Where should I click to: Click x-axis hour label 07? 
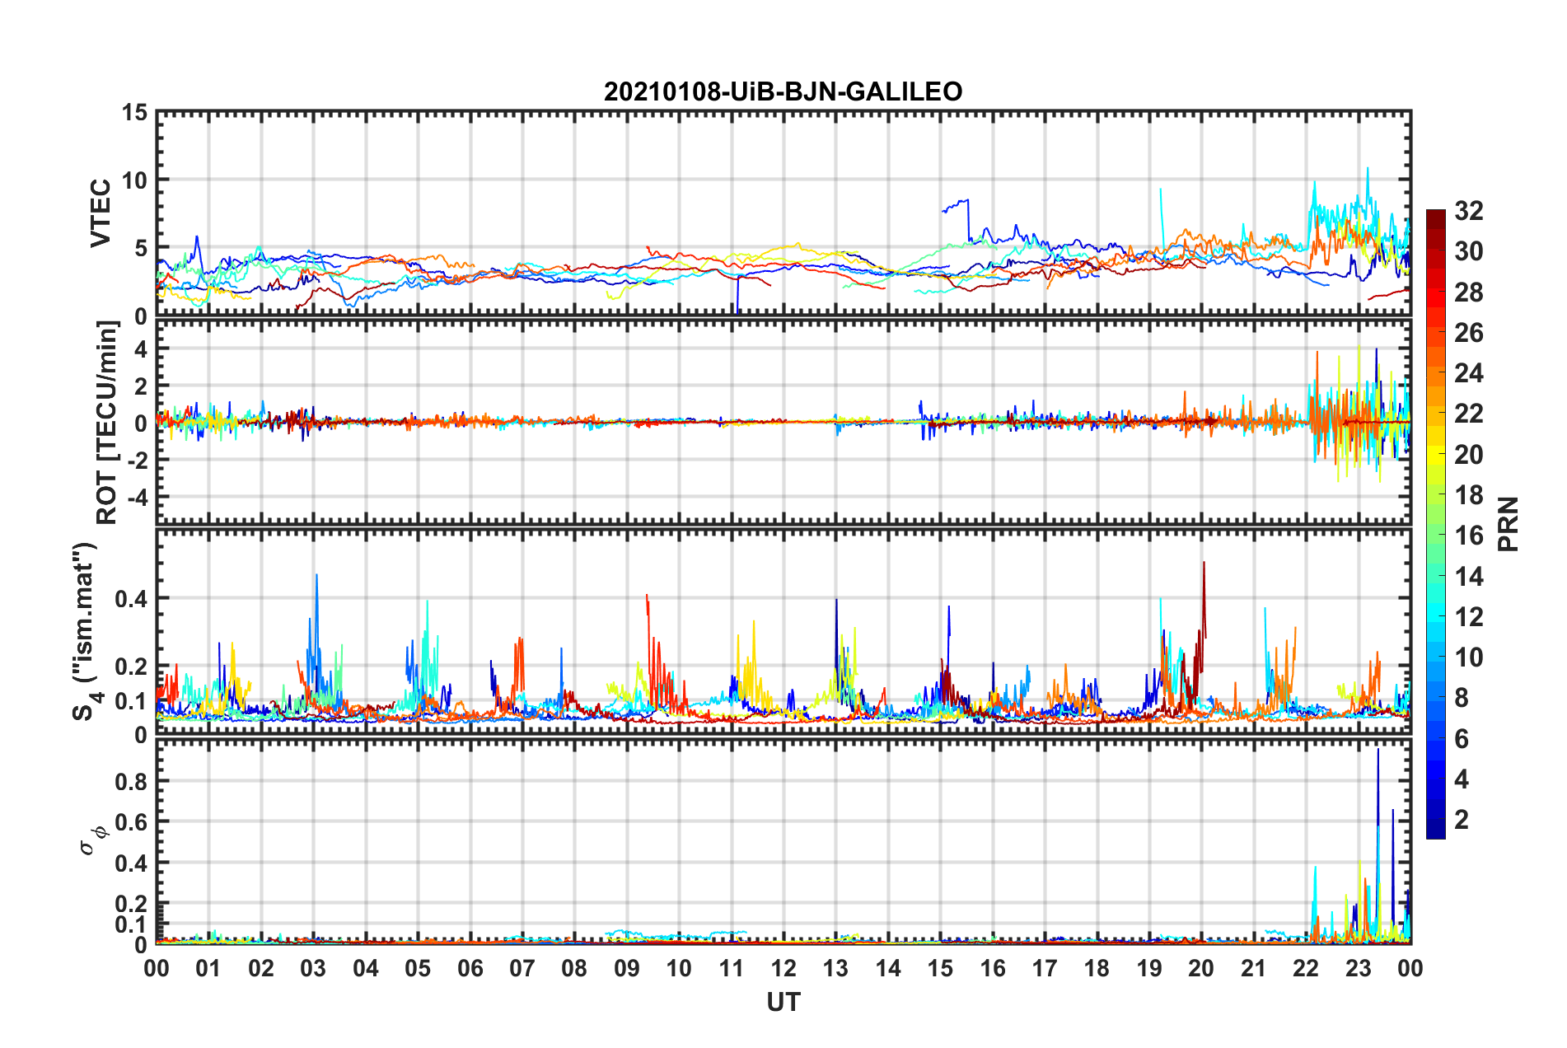pos(522,968)
